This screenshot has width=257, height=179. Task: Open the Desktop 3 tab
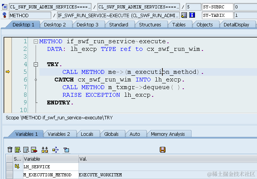click(87, 25)
